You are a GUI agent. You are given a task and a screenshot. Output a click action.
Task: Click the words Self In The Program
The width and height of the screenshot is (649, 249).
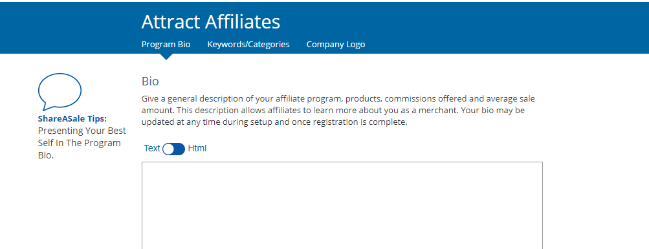[x=80, y=143]
